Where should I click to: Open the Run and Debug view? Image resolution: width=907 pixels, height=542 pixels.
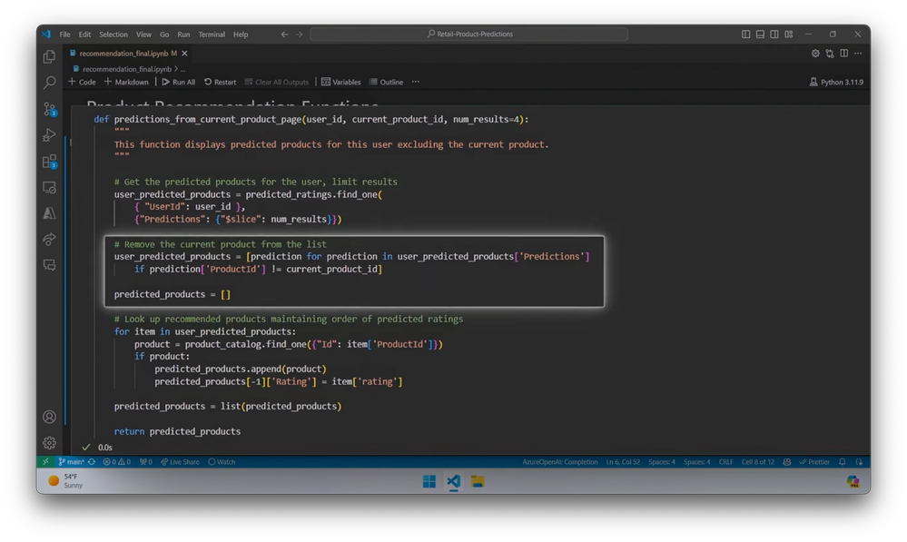[x=49, y=134]
